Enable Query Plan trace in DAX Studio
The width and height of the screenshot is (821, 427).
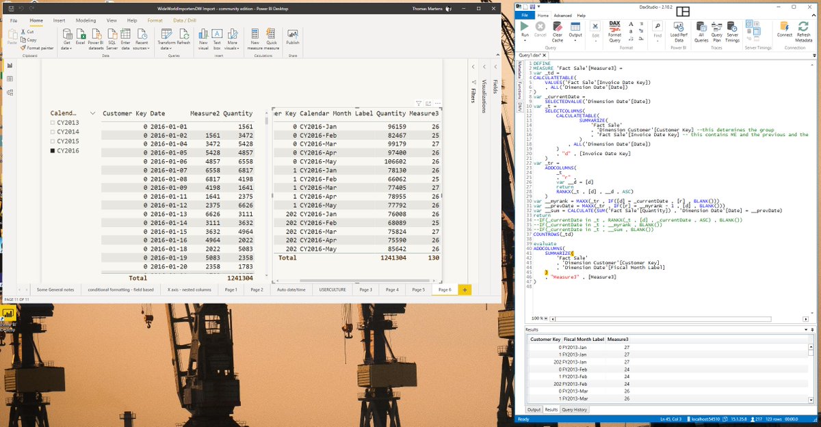(717, 32)
